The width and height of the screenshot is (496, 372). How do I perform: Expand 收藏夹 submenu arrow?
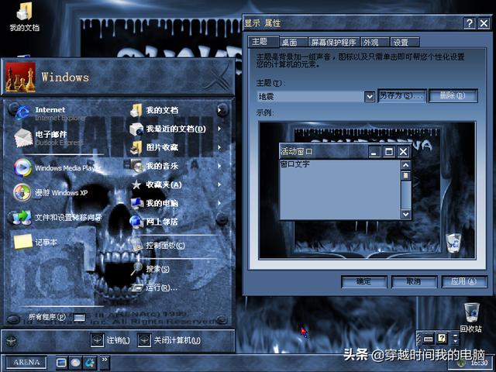[219, 184]
